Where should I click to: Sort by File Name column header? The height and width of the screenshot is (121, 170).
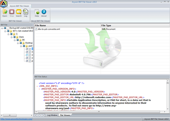(x=67, y=26)
